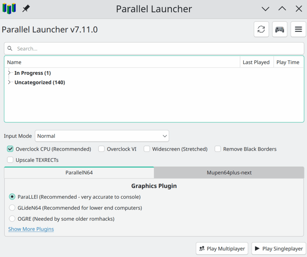The width and height of the screenshot is (307, 257).
Task: Expand the Uncategorized ROM group
Action: click(x=10, y=82)
